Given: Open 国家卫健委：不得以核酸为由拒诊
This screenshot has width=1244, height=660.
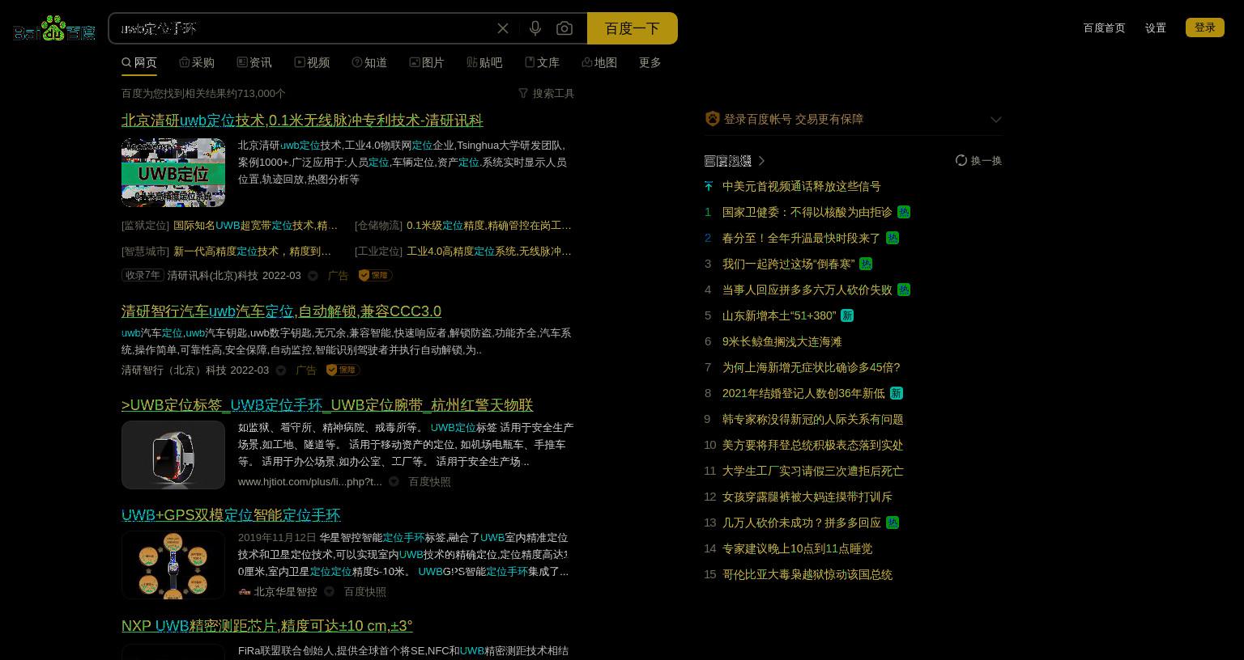Looking at the screenshot, I should tap(807, 213).
